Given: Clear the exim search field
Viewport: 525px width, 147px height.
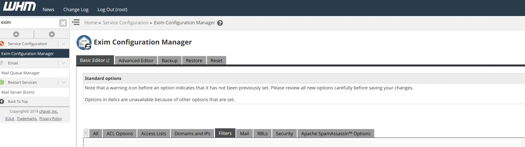Looking at the screenshot, I should point(63,23).
